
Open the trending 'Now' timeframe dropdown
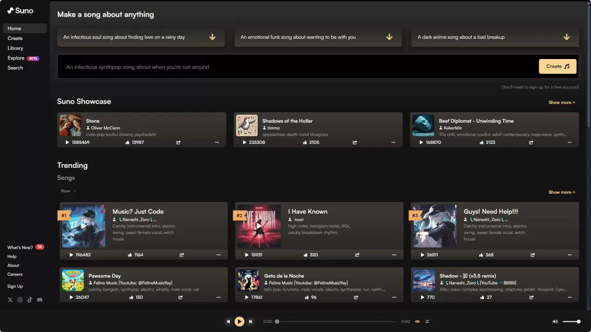pyautogui.click(x=68, y=191)
